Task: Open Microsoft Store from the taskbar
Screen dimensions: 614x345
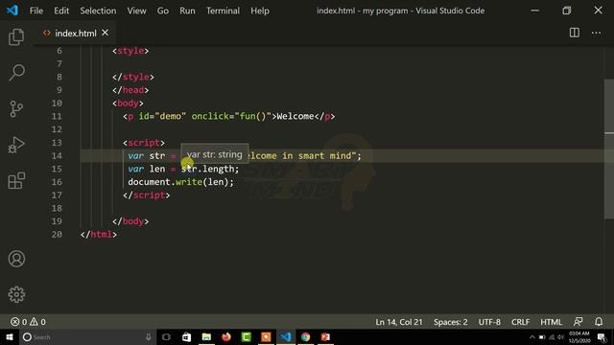Action: (186, 336)
